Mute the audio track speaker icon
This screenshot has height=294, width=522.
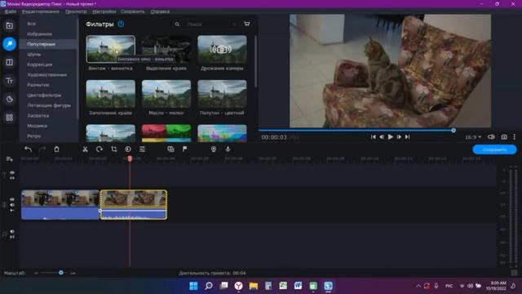[12, 231]
